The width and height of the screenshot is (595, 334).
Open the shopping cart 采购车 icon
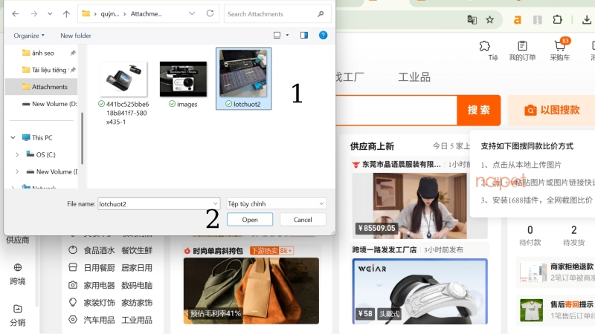click(560, 50)
